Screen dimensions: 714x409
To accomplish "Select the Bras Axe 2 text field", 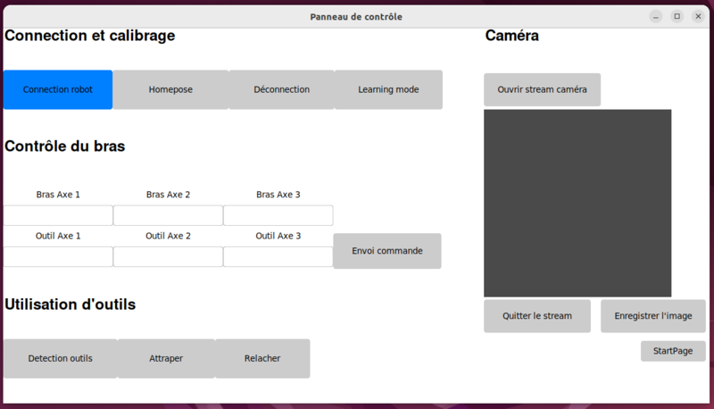I will coord(168,215).
